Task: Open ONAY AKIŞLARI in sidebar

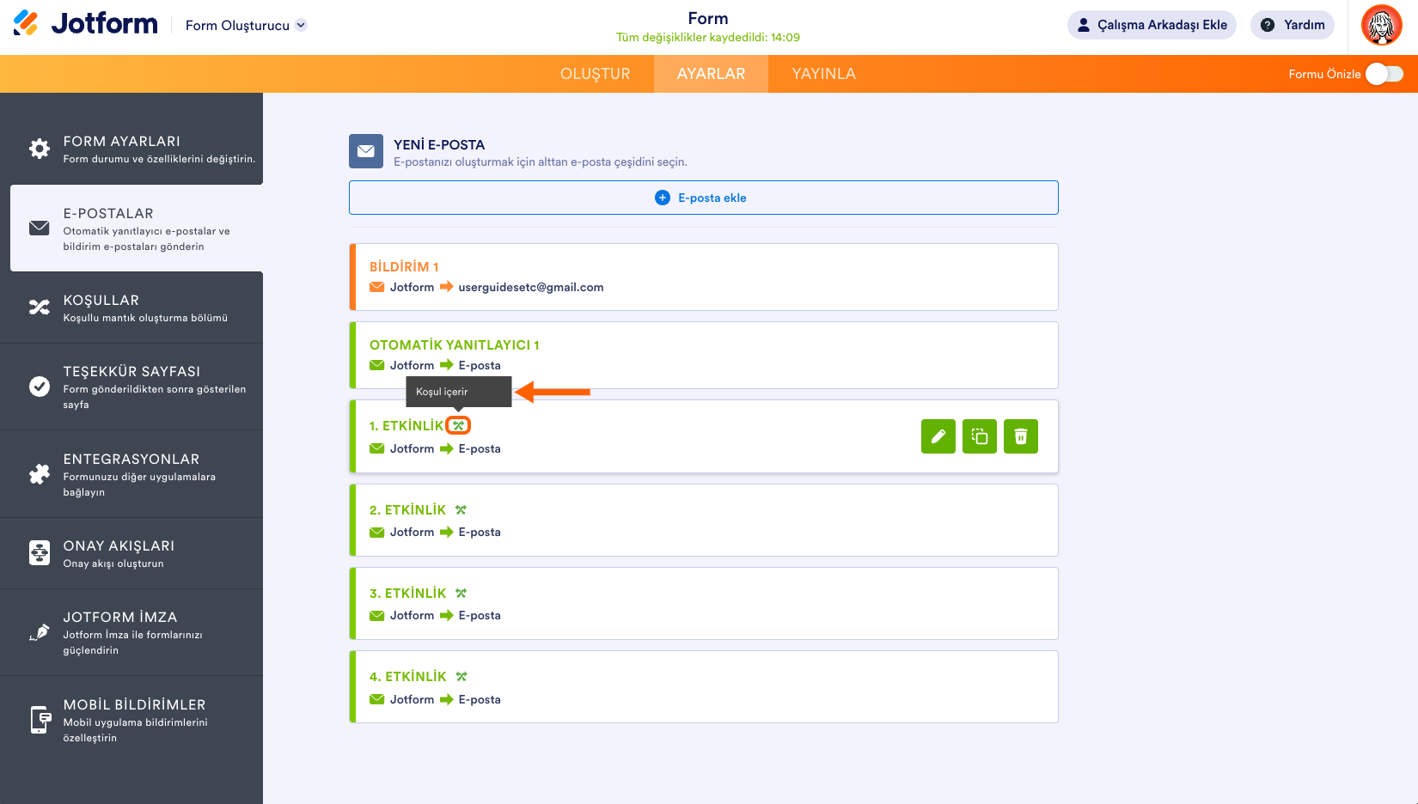Action: [x=131, y=553]
